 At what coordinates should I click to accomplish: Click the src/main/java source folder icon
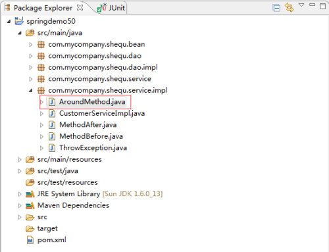[30, 33]
